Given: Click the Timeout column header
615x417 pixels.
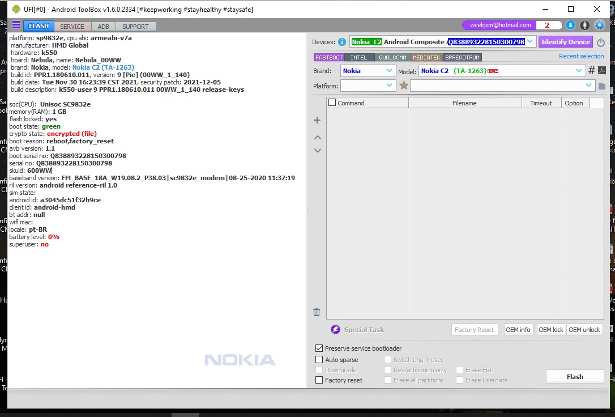Looking at the screenshot, I should pyautogui.click(x=541, y=103).
